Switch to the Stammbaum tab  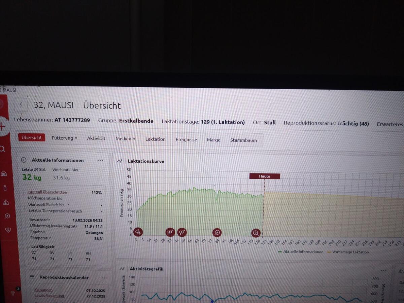coord(243,140)
